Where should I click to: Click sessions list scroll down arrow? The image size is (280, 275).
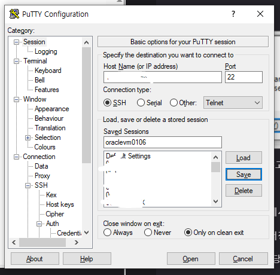point(215,201)
